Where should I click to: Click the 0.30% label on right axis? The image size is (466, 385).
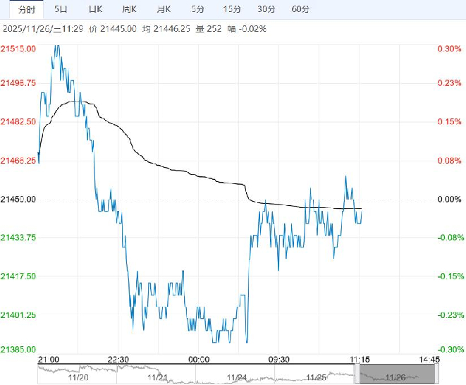point(448,49)
